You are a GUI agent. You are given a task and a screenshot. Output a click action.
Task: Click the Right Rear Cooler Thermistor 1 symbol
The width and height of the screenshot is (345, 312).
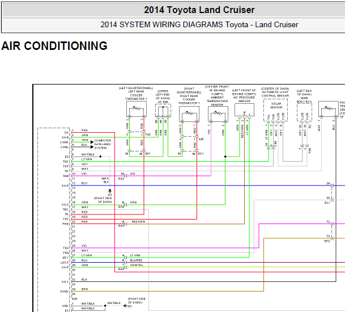[x=189, y=114]
